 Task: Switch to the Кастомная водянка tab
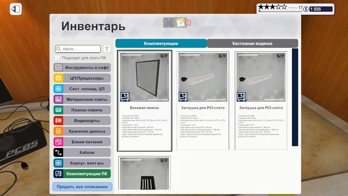pyautogui.click(x=252, y=44)
